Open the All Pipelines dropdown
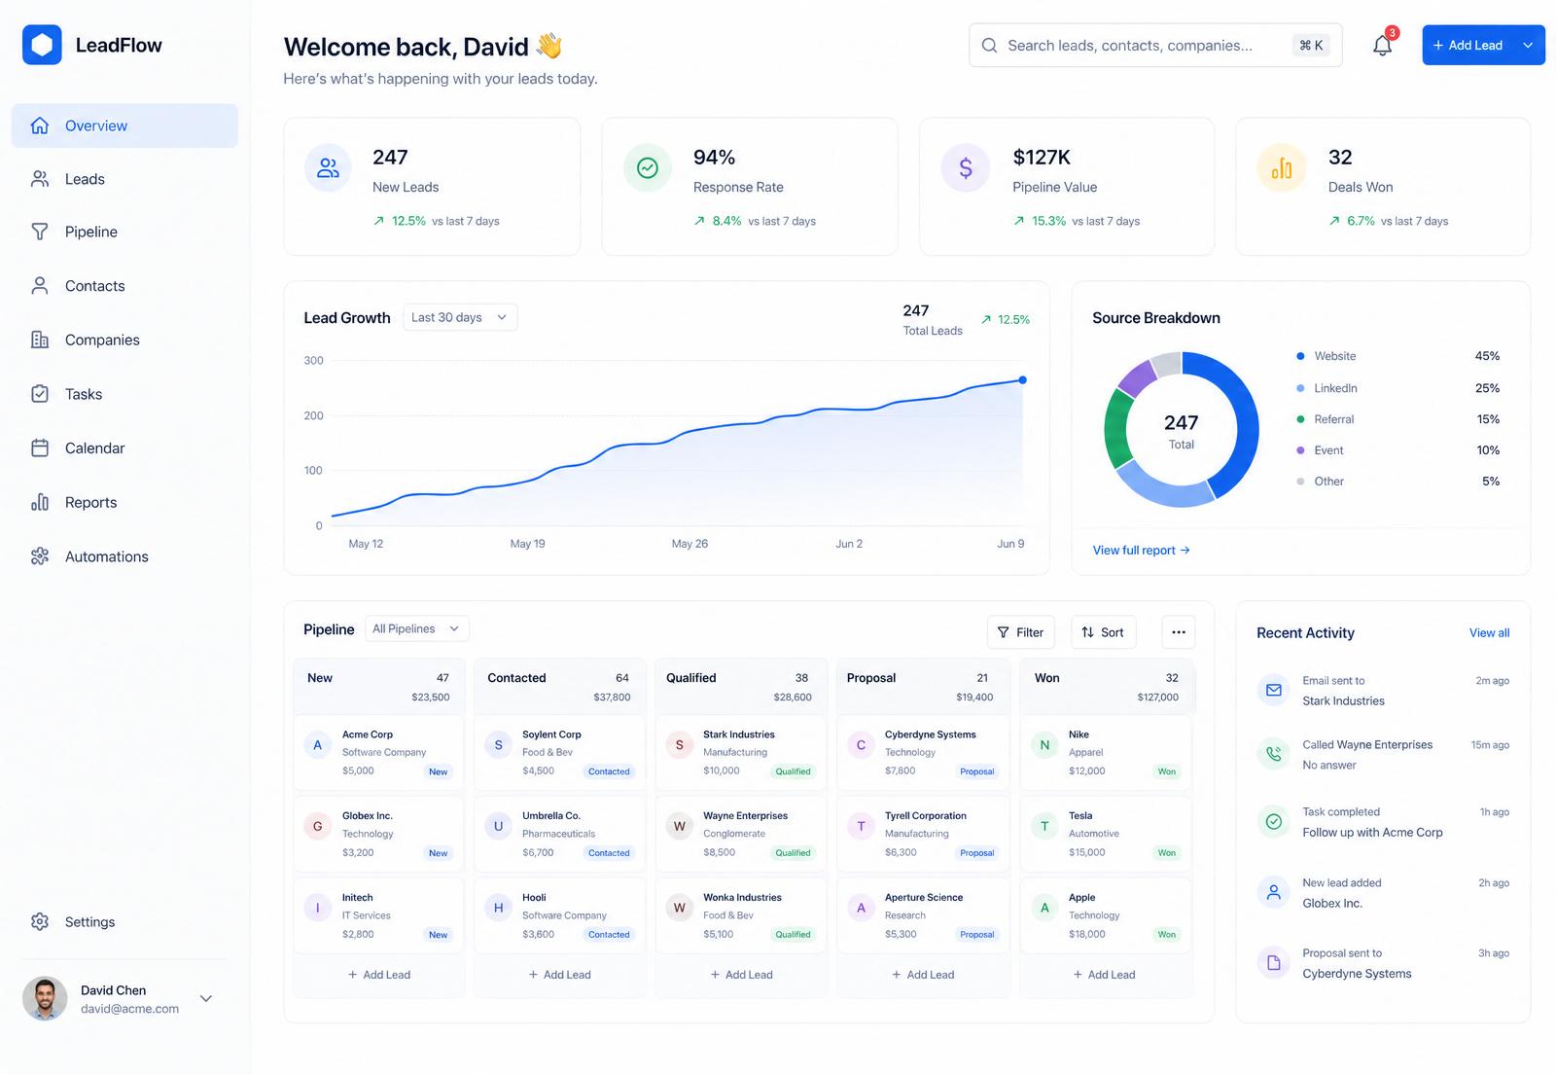This screenshot has width=1556, height=1074. point(416,628)
